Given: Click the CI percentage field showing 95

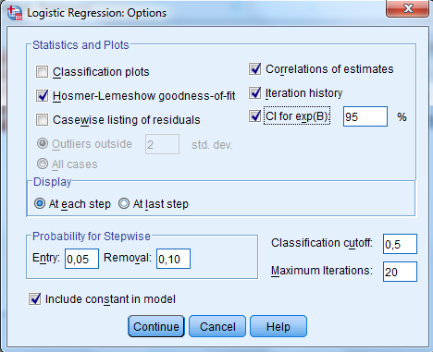Looking at the screenshot, I should click(365, 116).
